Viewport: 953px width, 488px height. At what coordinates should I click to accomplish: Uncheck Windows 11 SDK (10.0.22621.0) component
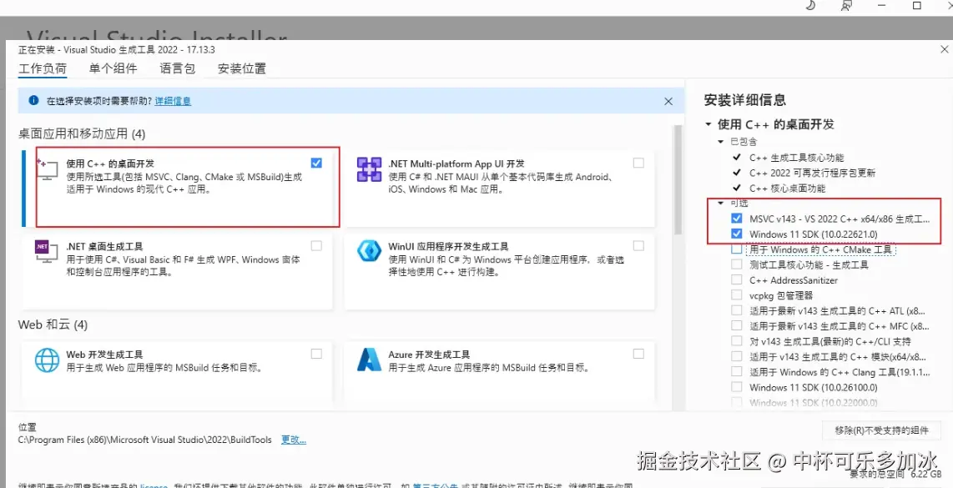pyautogui.click(x=737, y=234)
